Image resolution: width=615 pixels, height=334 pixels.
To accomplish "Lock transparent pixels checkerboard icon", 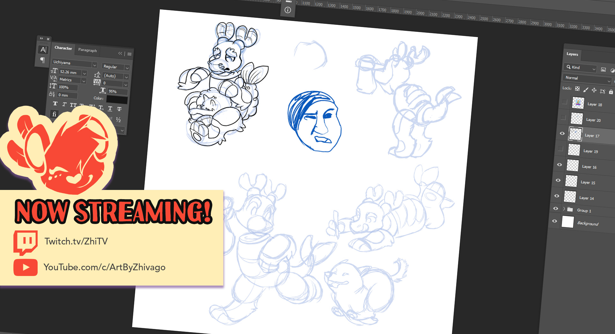I will click(x=577, y=89).
